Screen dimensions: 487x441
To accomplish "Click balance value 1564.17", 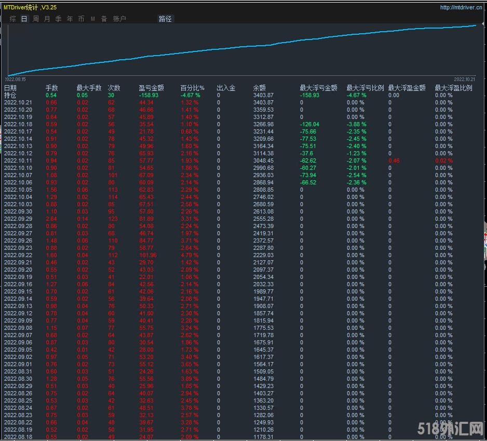I will [263, 364].
